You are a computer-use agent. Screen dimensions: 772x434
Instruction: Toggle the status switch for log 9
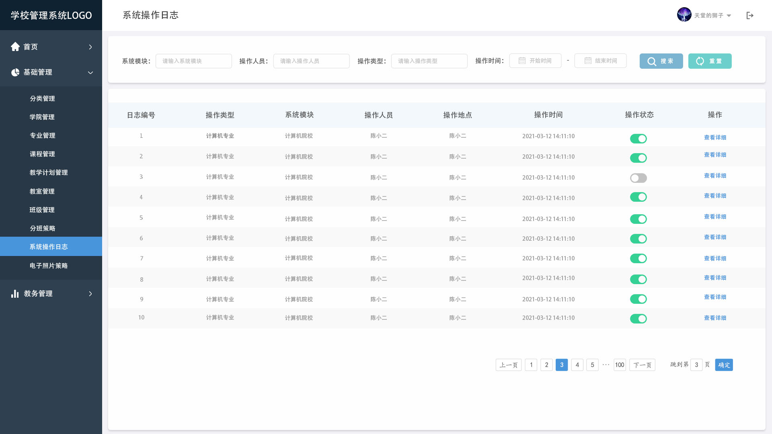coord(639,299)
